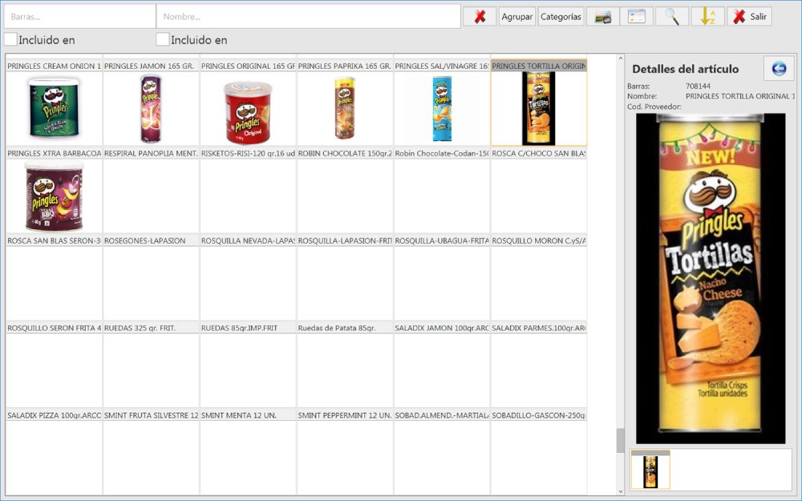Click the window layout view icon
Image resolution: width=802 pixels, height=501 pixels.
pos(637,17)
